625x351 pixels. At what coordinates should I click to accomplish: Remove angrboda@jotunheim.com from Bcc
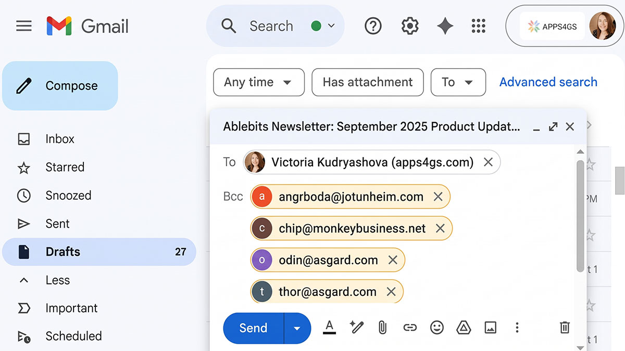coord(438,197)
